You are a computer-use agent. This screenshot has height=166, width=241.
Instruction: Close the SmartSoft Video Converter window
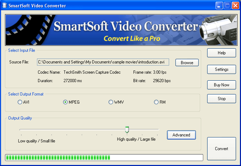(x=235, y=6)
